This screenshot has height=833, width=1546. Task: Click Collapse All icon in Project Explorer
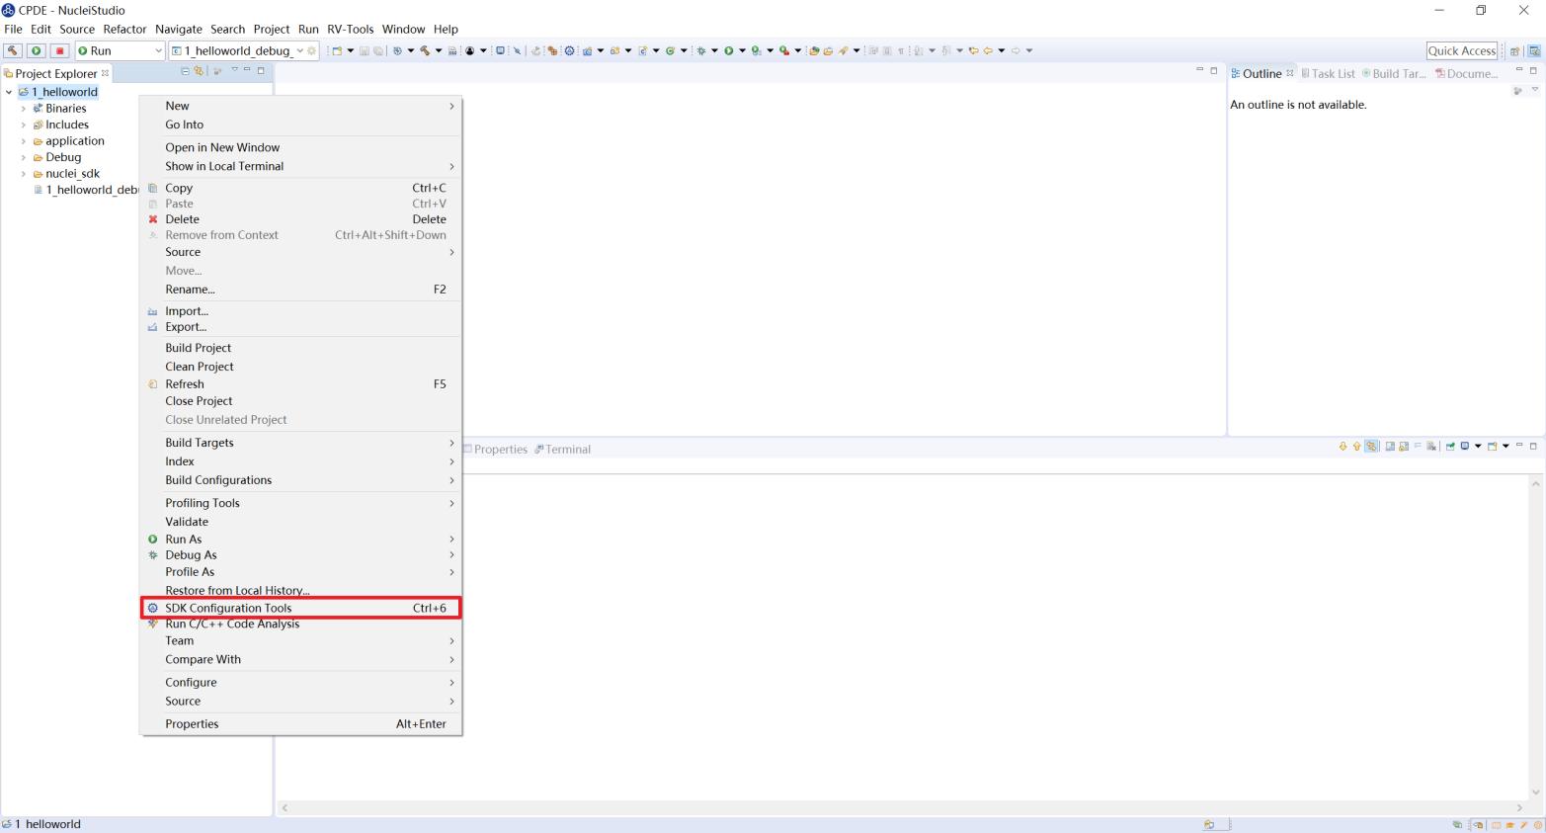[185, 71]
